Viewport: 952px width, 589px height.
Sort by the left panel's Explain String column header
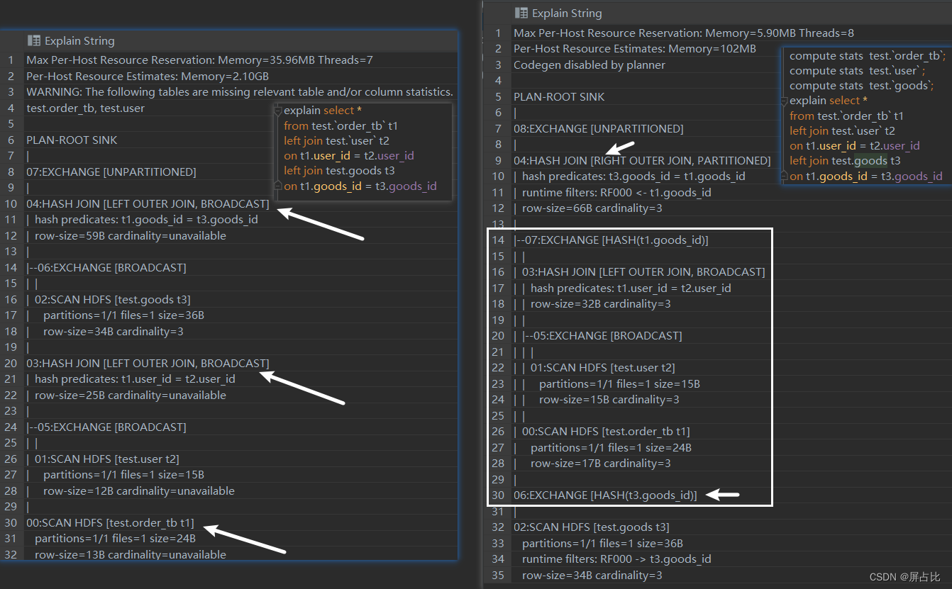(x=79, y=40)
